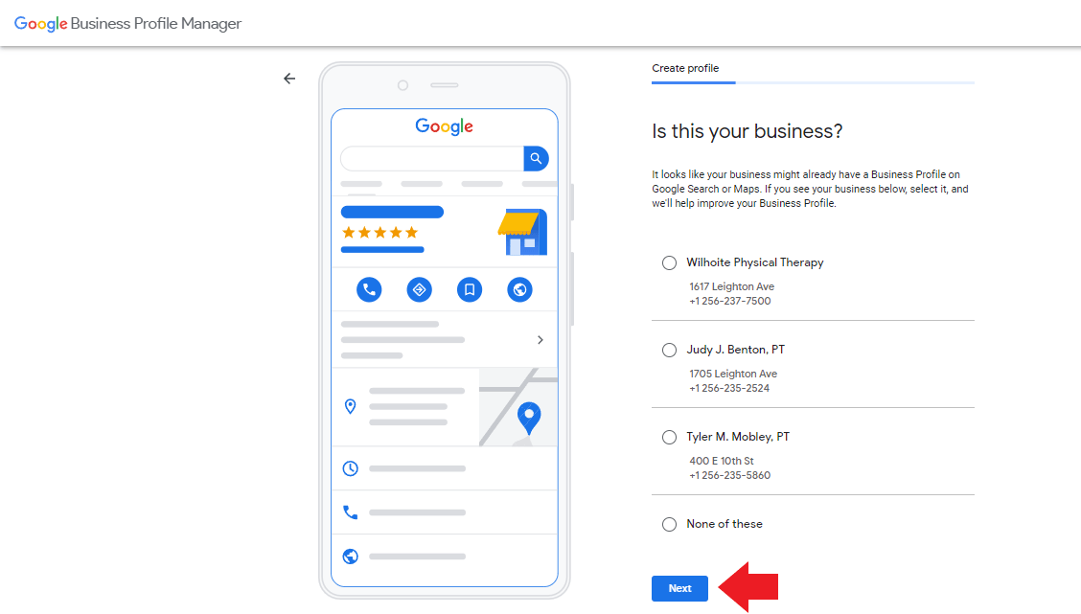
Task: Click the directions icon in phone mockup
Action: (419, 289)
